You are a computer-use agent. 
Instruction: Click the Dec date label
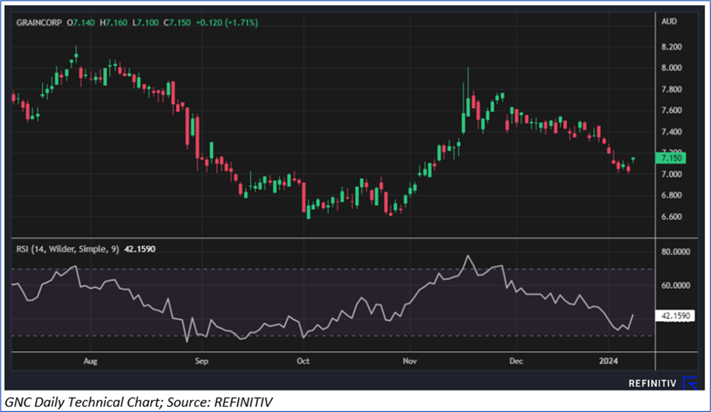(516, 362)
